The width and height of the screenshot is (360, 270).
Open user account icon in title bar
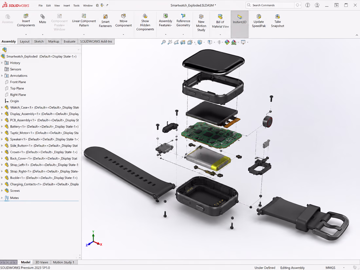(317, 5)
